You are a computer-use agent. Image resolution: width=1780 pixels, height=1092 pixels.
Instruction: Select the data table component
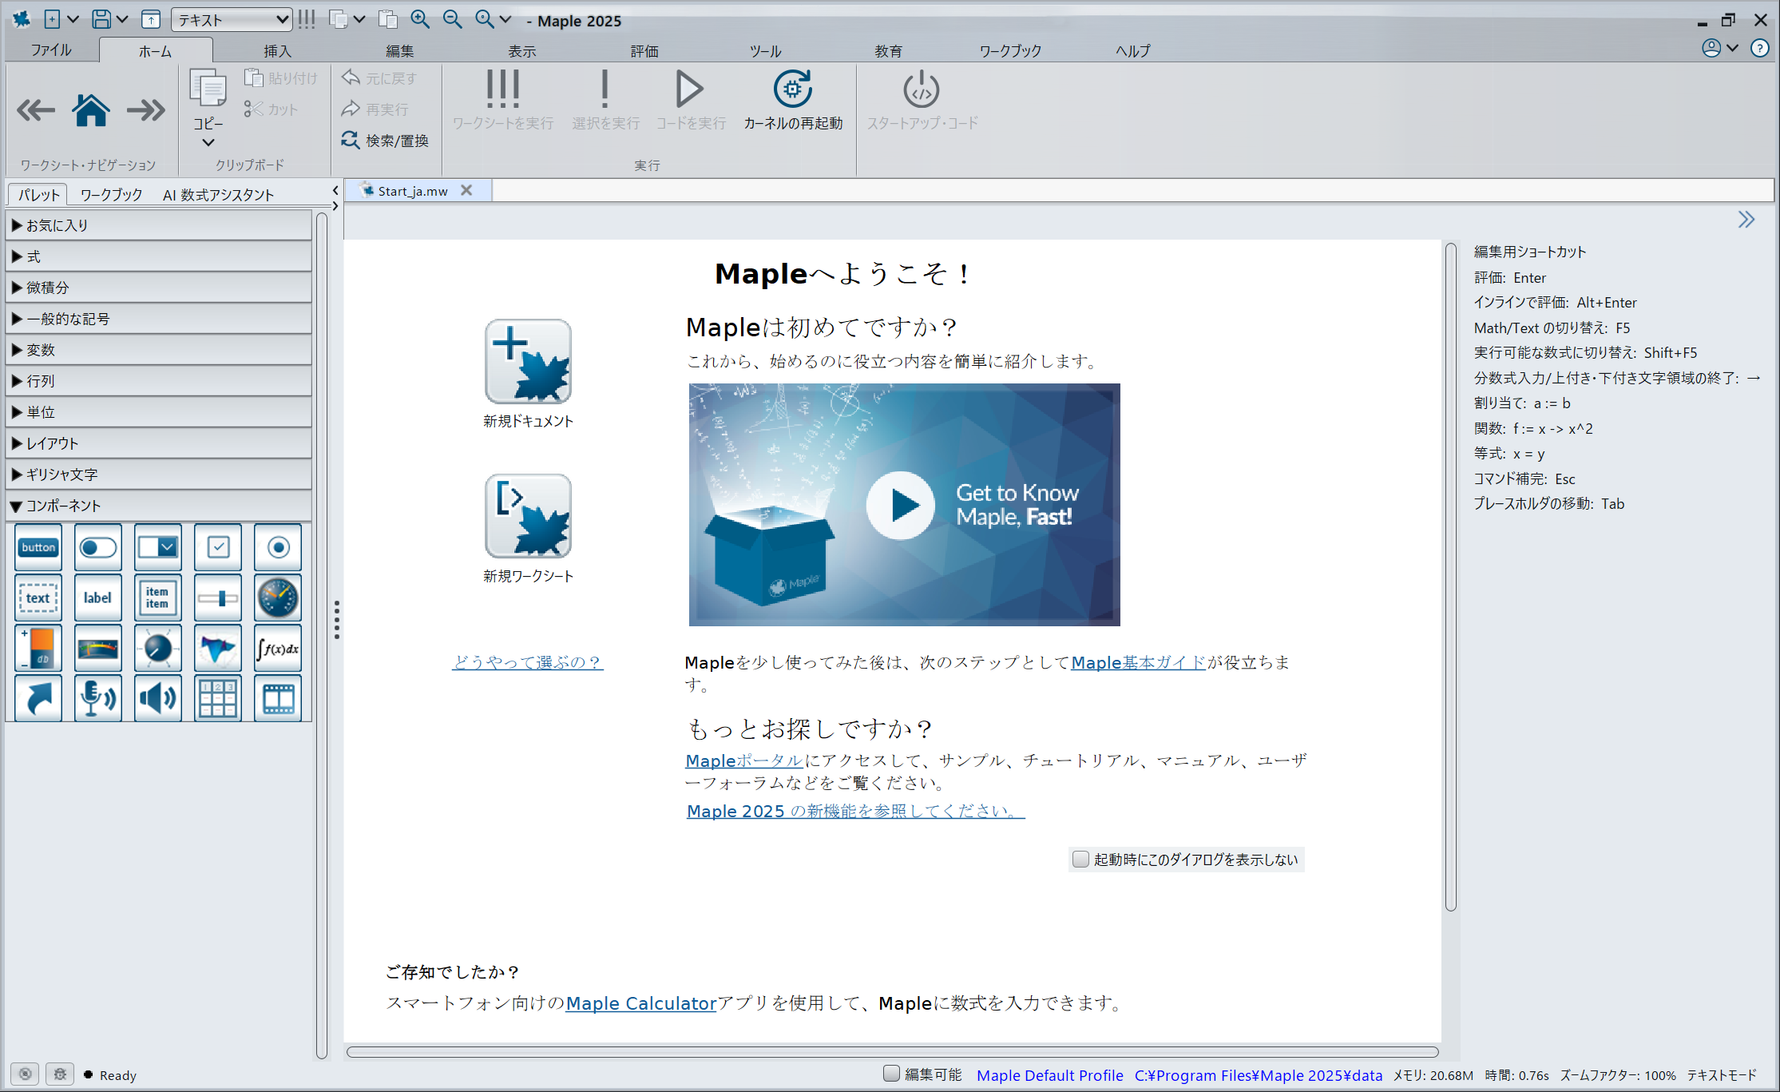pyautogui.click(x=218, y=698)
